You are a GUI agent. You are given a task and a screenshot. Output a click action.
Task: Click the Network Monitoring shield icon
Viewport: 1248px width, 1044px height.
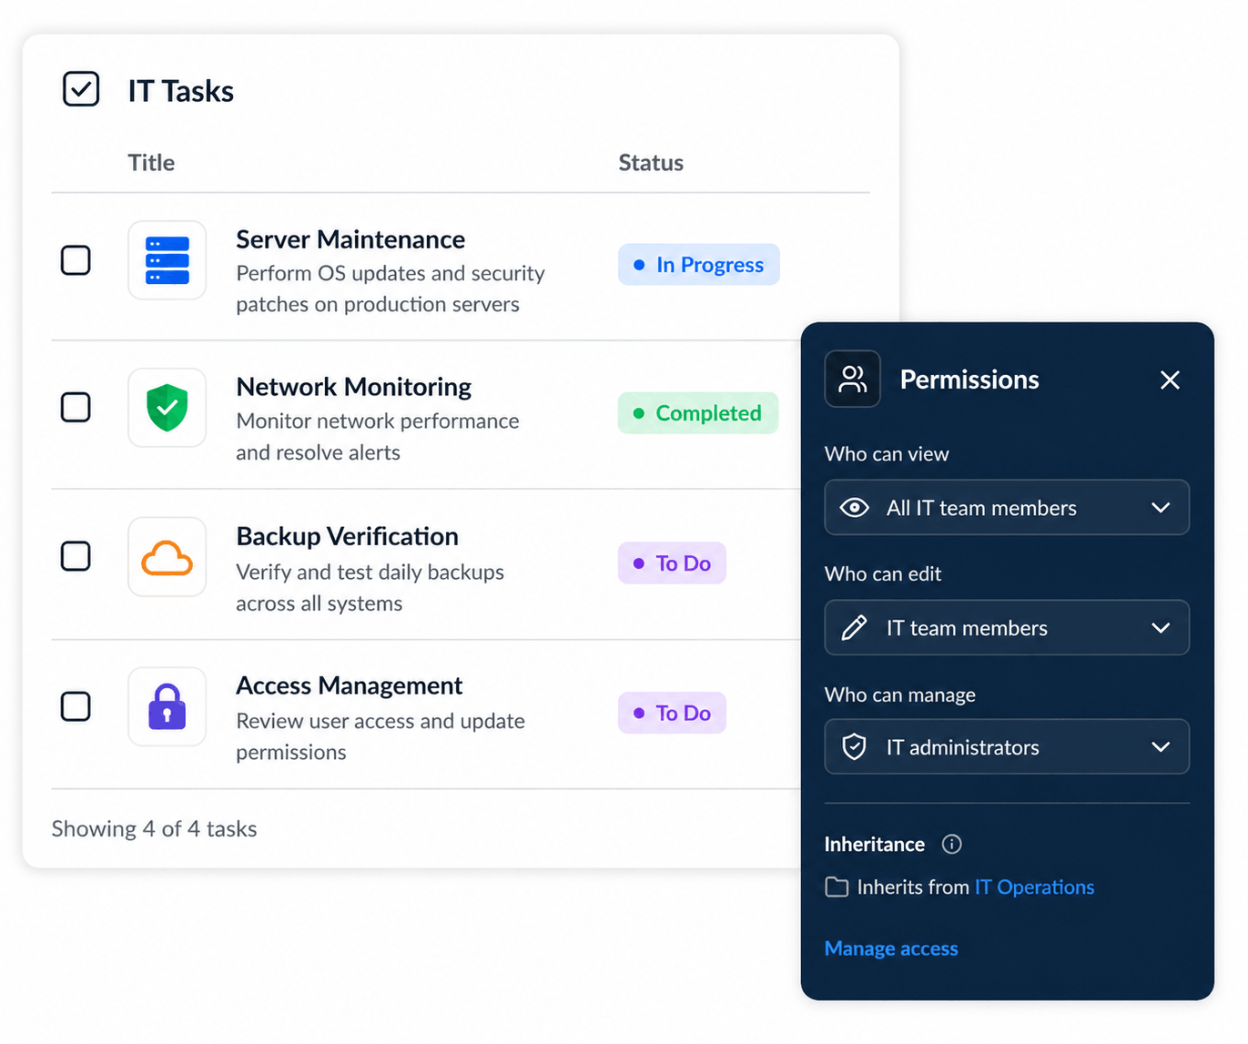pos(167,408)
